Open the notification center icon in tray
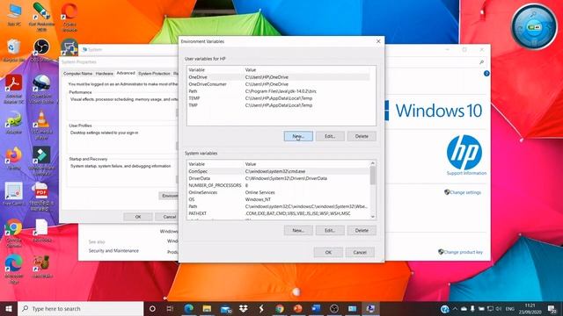Image resolution: width=563 pixels, height=316 pixels. tap(552, 308)
